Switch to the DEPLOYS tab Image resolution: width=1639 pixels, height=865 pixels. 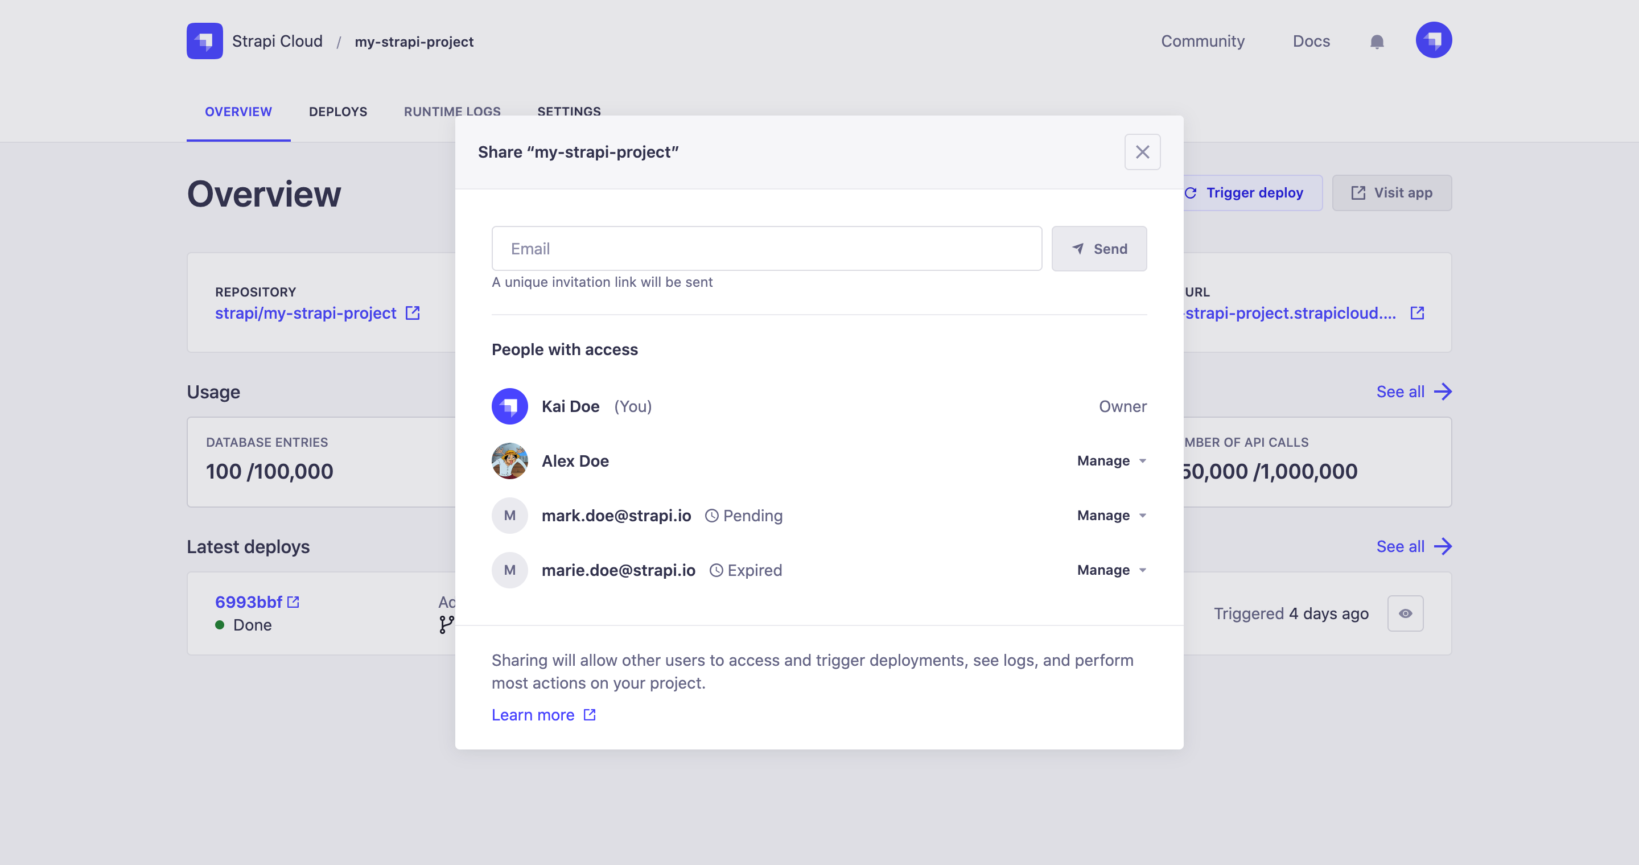(x=337, y=110)
